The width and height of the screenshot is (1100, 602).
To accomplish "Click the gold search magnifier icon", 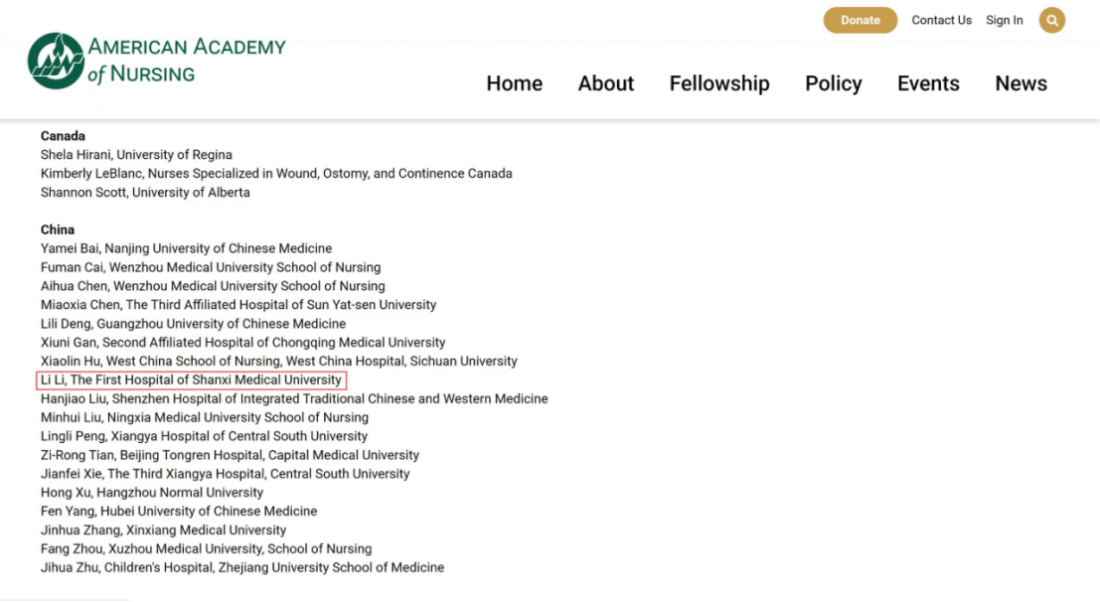I will point(1051,20).
